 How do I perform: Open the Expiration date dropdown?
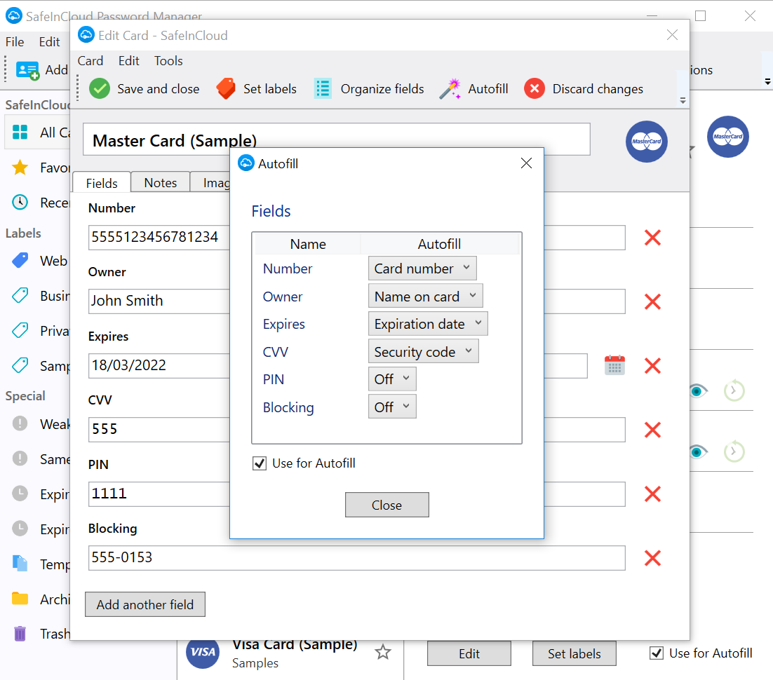coord(428,324)
